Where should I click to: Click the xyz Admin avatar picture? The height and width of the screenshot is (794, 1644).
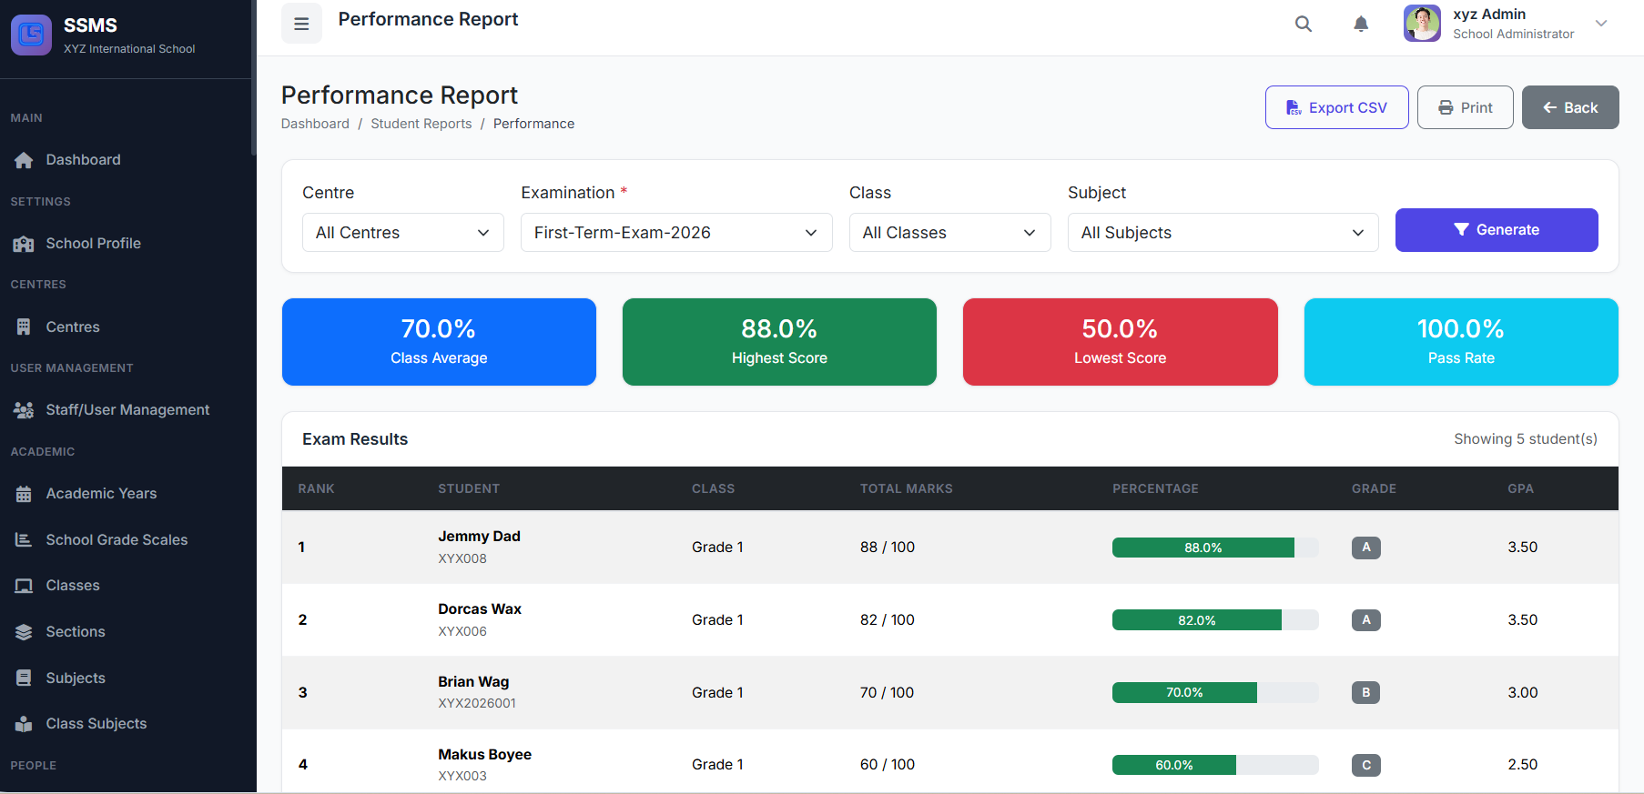1422,24
